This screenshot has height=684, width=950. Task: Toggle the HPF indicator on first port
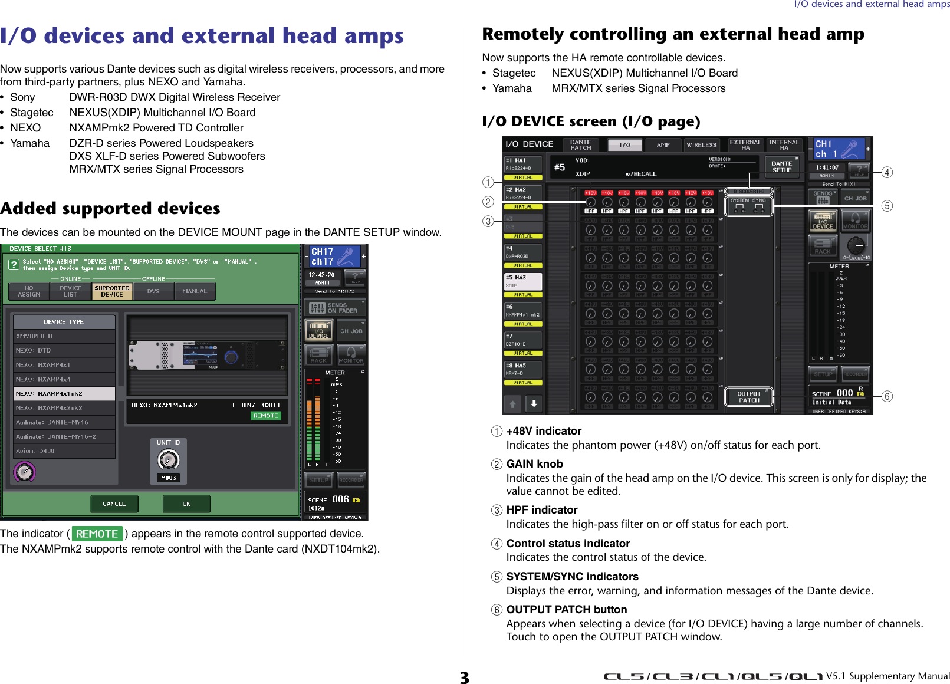click(x=590, y=212)
